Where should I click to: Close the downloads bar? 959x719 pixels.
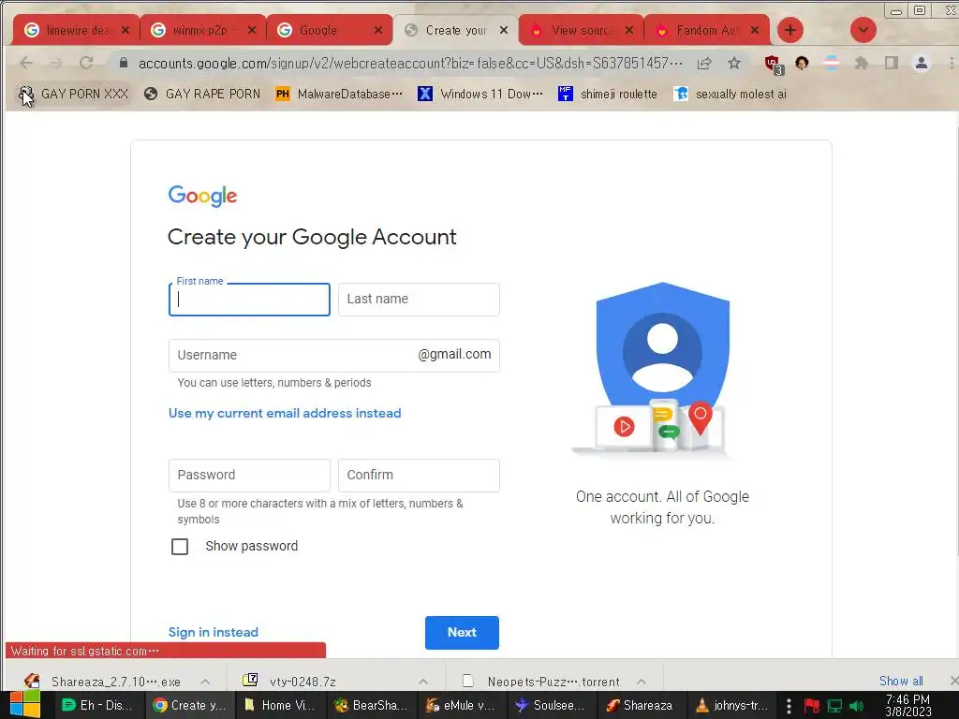pos(953,681)
